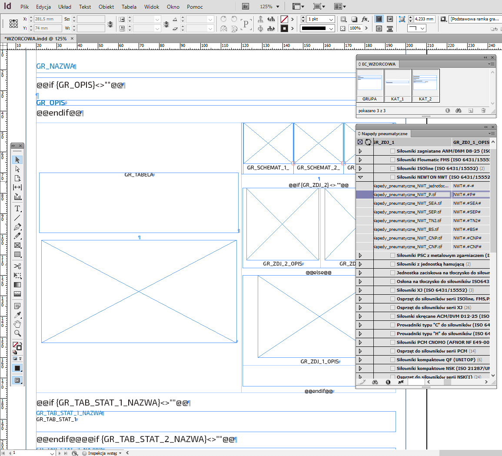Open the Tabela menu

pos(129,7)
